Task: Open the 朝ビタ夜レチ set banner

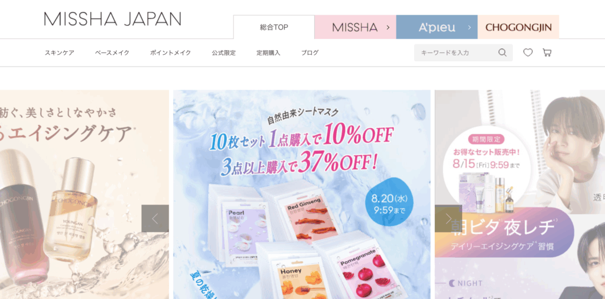Action: 520,195
